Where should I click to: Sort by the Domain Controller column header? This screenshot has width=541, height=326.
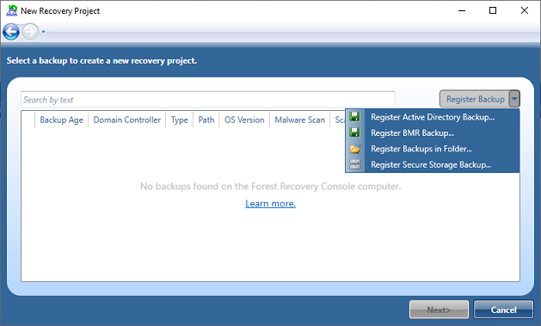pos(127,120)
